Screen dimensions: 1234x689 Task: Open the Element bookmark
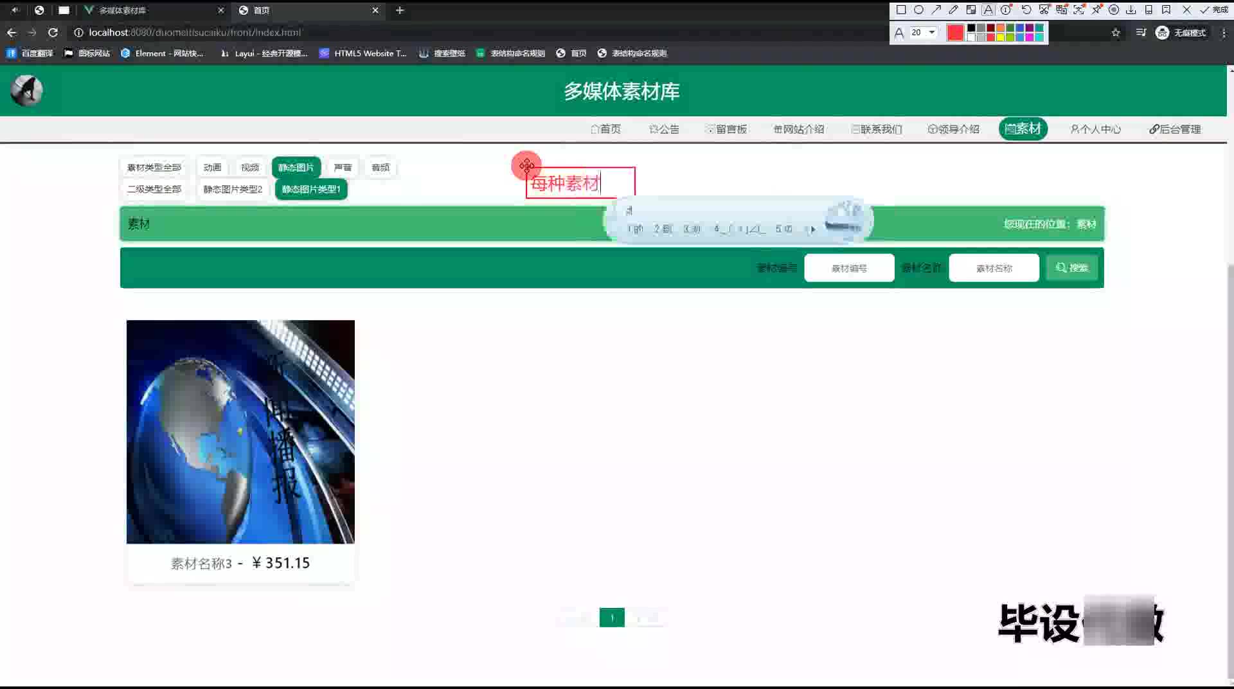[x=162, y=53]
